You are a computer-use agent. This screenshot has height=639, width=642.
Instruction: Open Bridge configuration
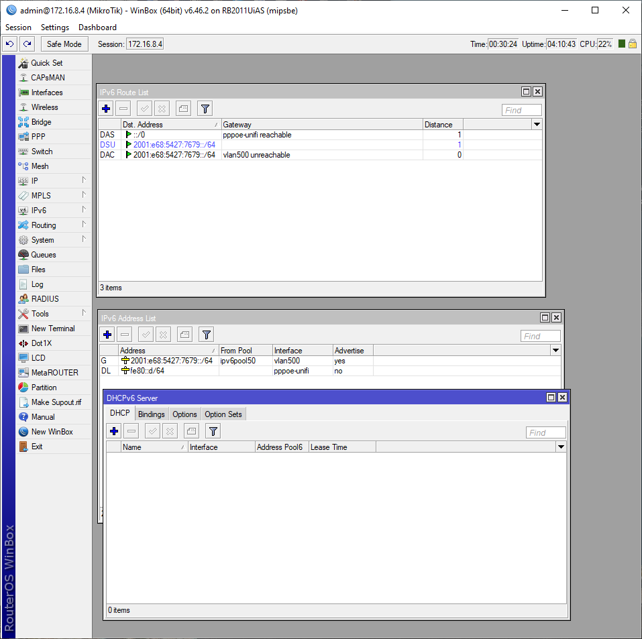tap(53, 122)
